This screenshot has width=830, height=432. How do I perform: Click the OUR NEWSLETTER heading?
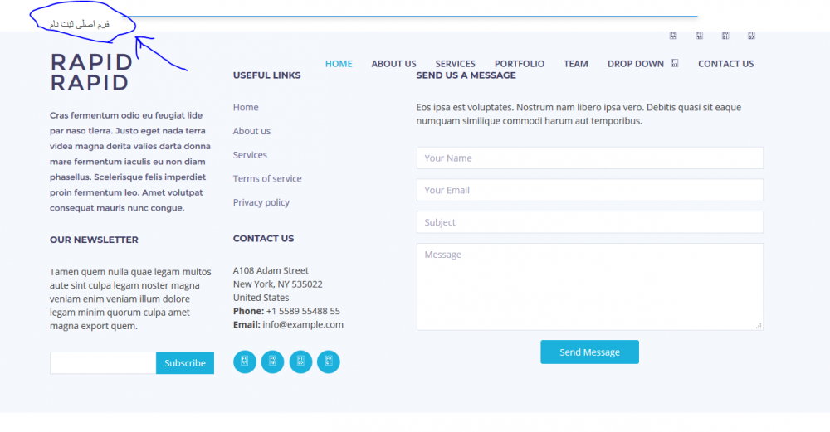click(x=95, y=240)
